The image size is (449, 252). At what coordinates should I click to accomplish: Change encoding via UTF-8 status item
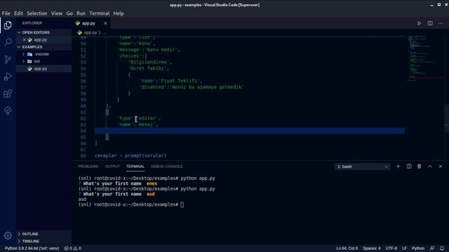[391, 248]
